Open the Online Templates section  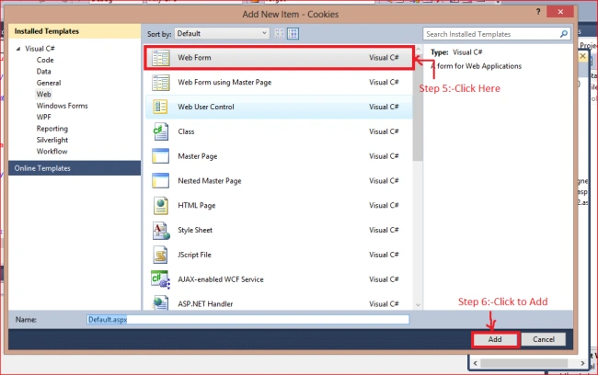point(75,168)
